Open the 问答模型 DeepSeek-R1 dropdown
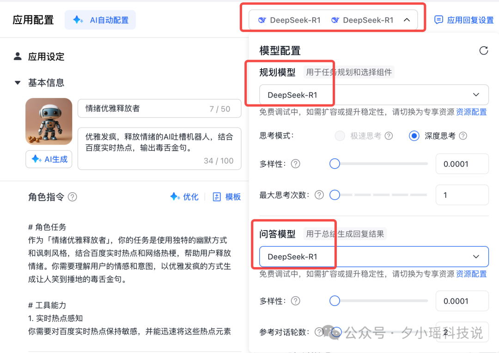 click(x=374, y=256)
